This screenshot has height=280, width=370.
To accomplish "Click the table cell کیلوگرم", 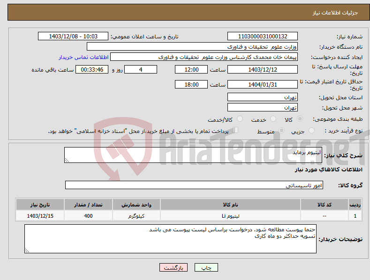I will pyautogui.click(x=136, y=216).
